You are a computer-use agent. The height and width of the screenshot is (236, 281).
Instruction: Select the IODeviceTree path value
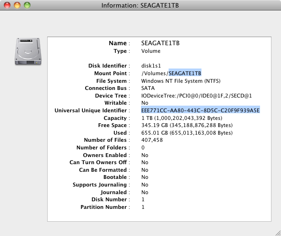click(x=197, y=96)
